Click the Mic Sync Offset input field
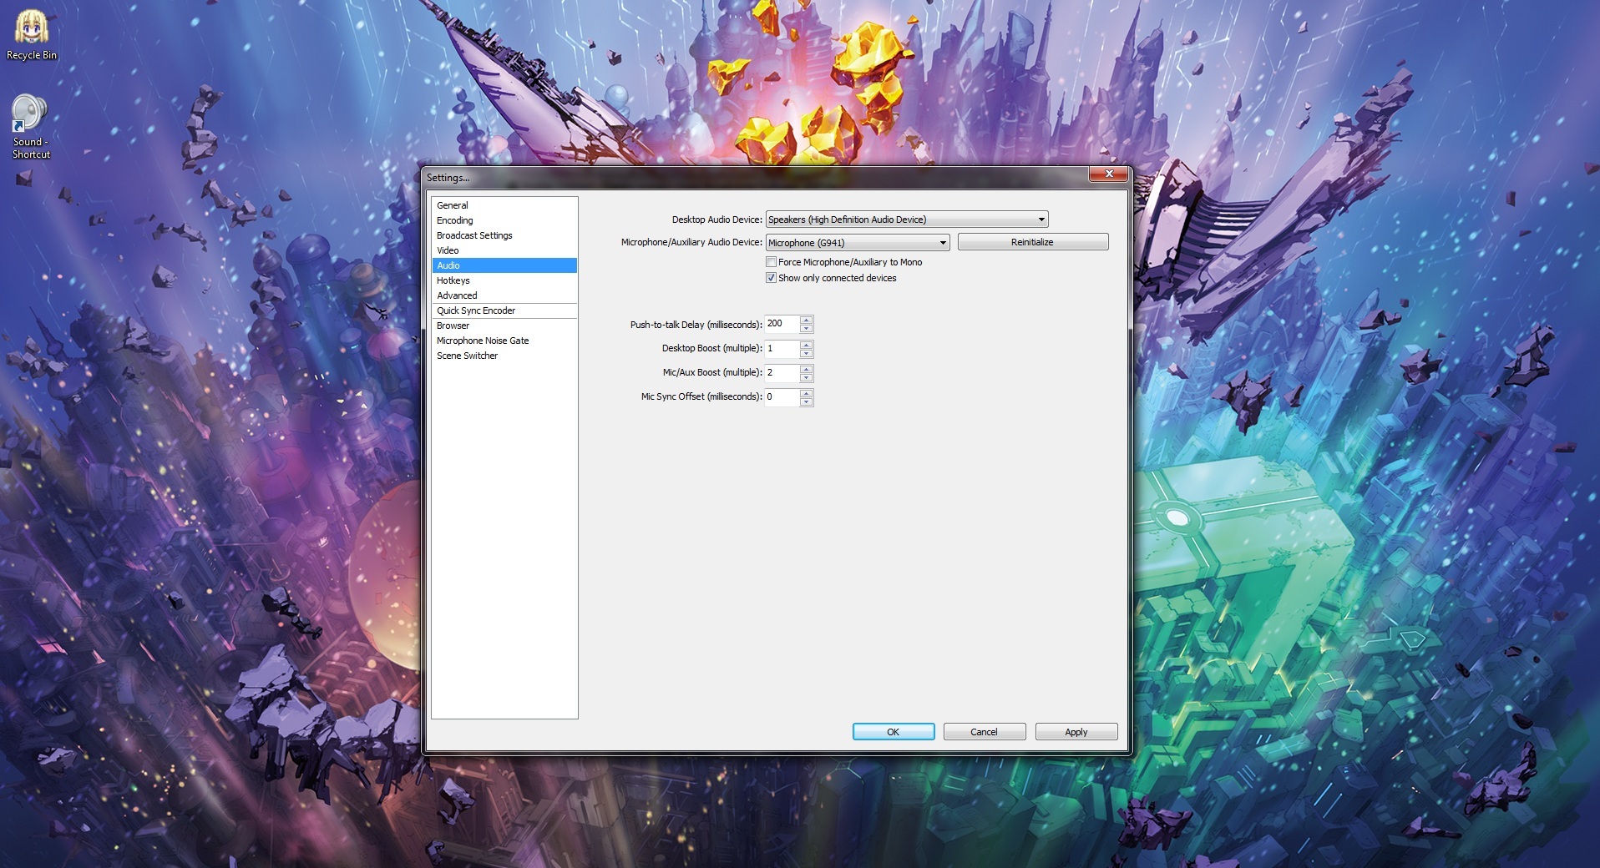Image resolution: width=1600 pixels, height=868 pixels. click(x=782, y=397)
